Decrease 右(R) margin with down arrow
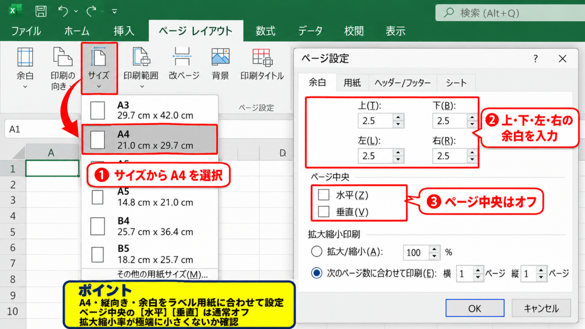 pos(473,159)
